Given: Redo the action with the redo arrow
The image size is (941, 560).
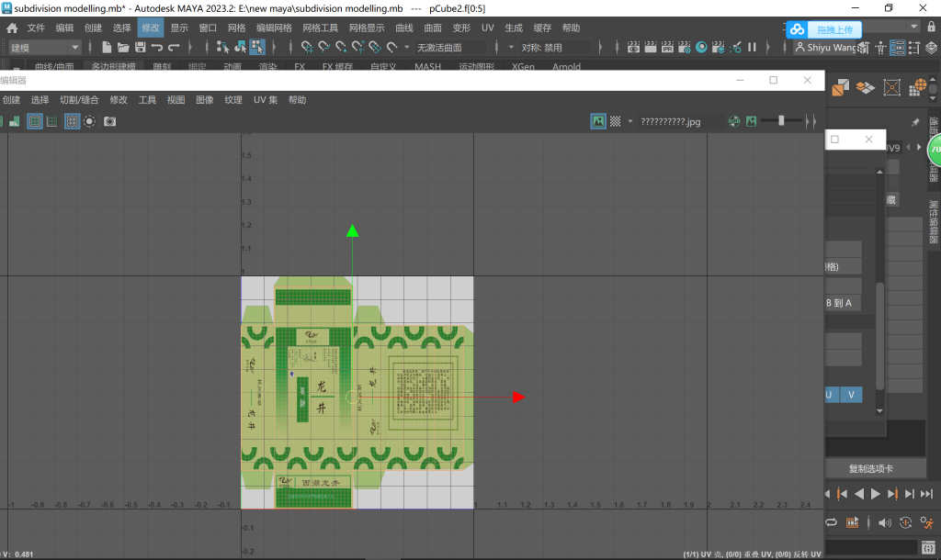Looking at the screenshot, I should point(174,48).
